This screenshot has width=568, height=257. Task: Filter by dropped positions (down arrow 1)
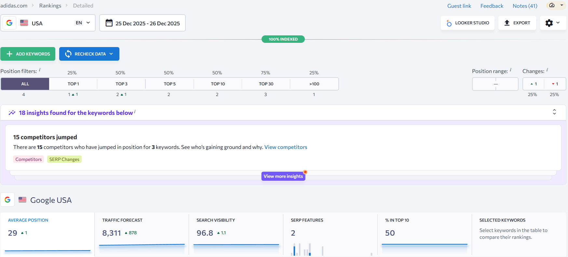[555, 84]
